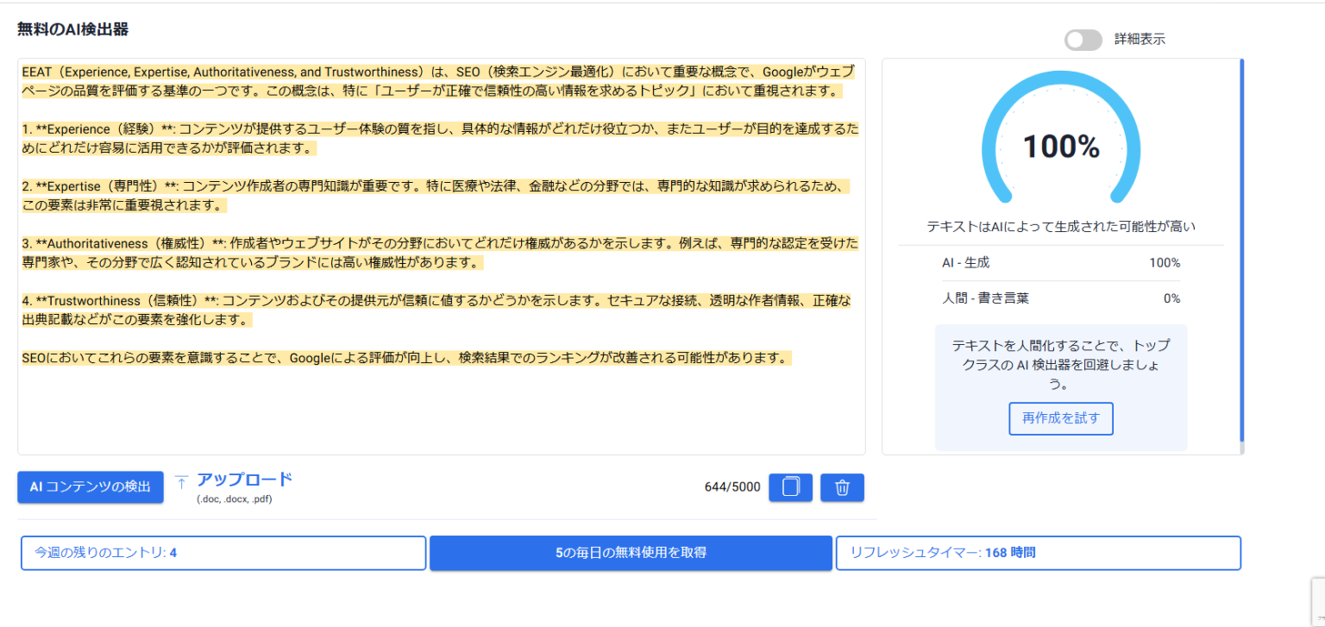Enable the 詳細表示 toggle switch

[1083, 40]
